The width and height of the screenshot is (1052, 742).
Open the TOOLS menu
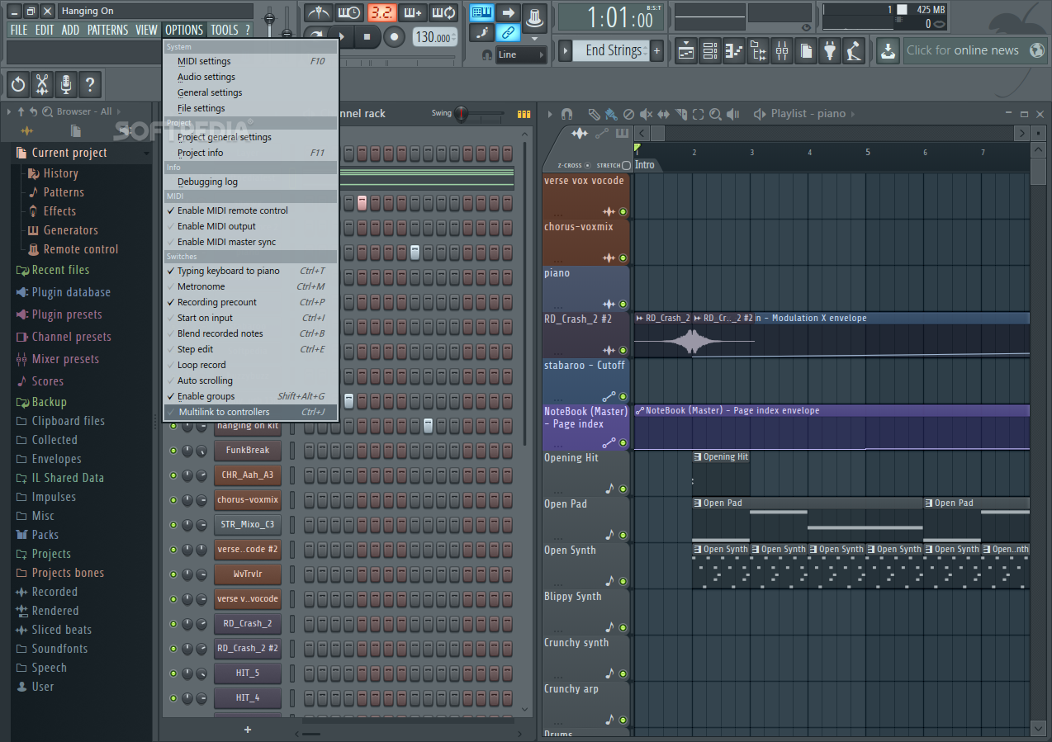click(224, 30)
